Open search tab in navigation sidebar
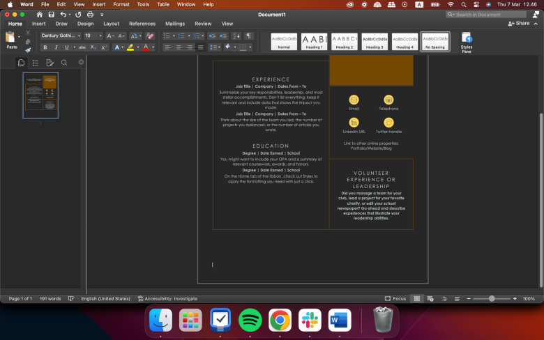Viewport: 544px width, 340px height. 64,63
